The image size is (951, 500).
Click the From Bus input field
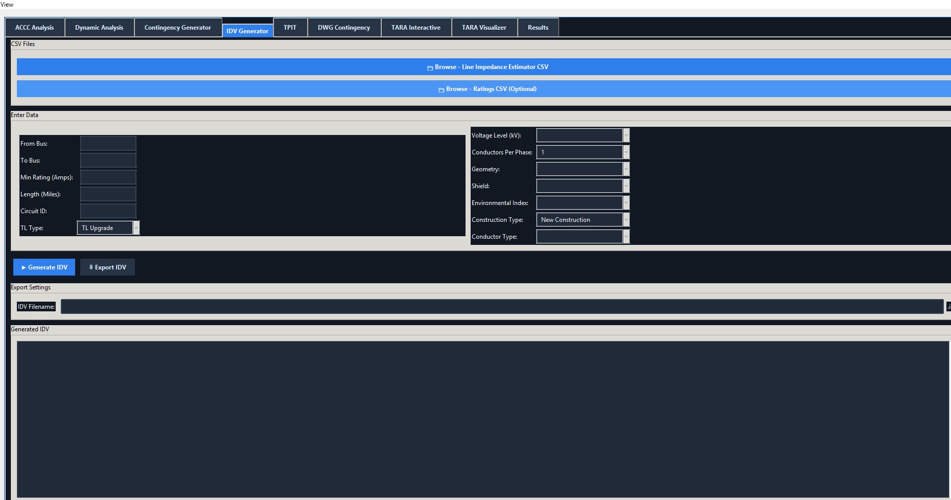pyautogui.click(x=108, y=144)
